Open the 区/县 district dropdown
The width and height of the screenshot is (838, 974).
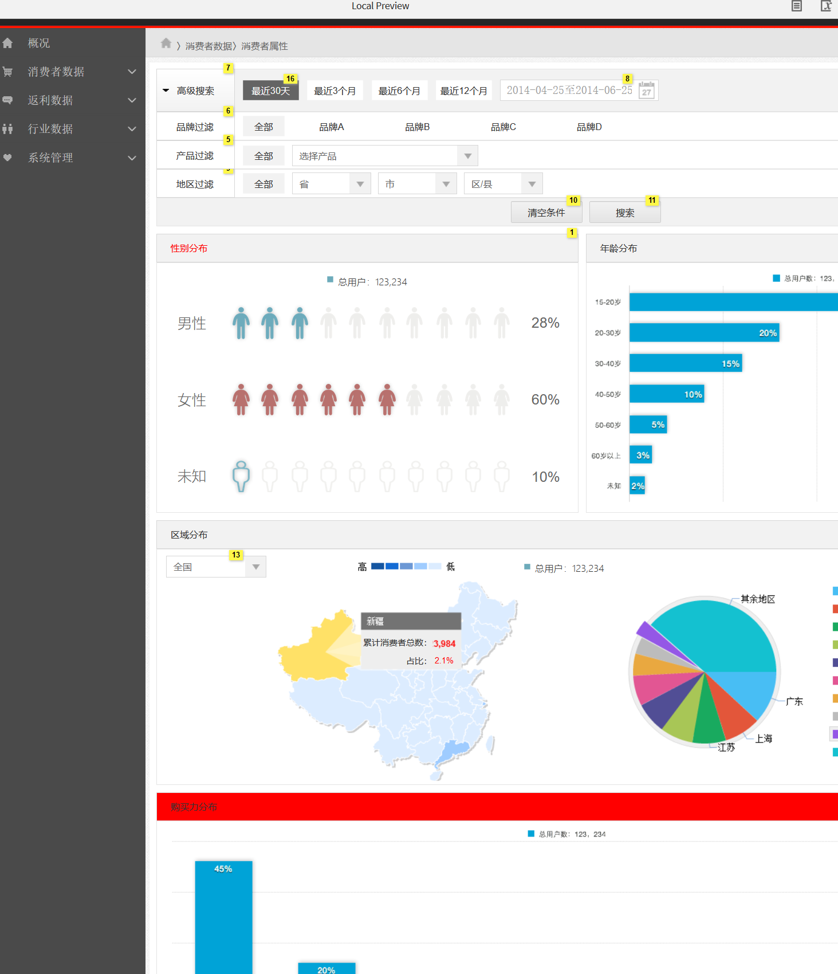[503, 184]
